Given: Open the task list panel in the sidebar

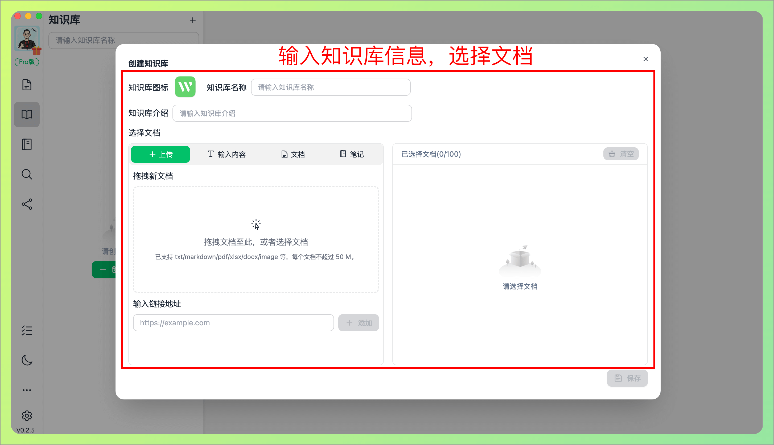Looking at the screenshot, I should (27, 330).
